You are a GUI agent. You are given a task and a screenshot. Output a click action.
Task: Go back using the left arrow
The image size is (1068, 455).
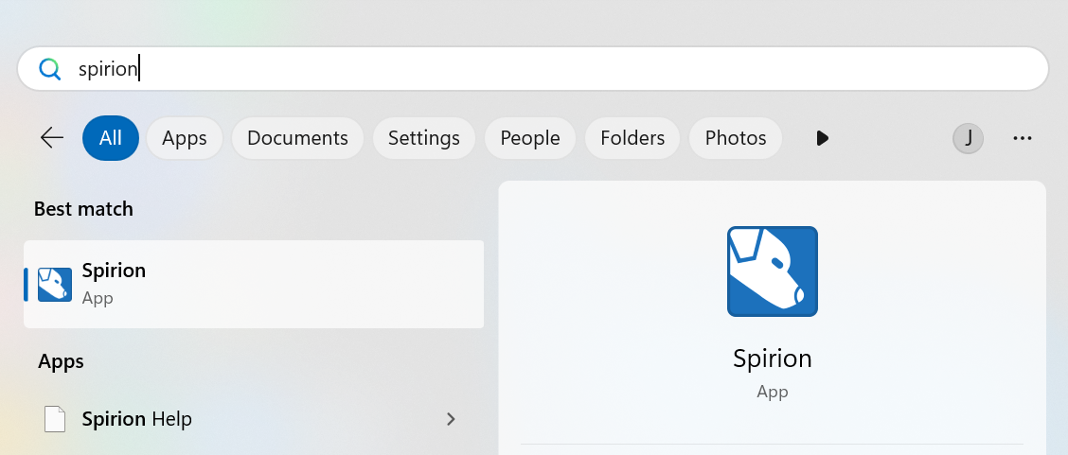[52, 138]
